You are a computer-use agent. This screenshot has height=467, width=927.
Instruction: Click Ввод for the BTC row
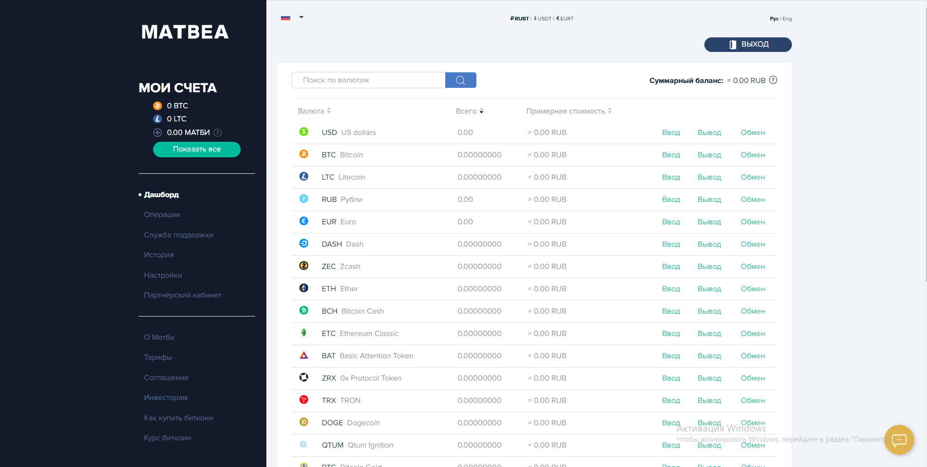point(671,155)
